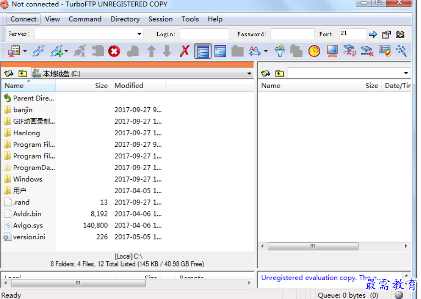Click local pane up-directory icon
Image resolution: width=421 pixels, height=299 pixels.
coord(22,73)
